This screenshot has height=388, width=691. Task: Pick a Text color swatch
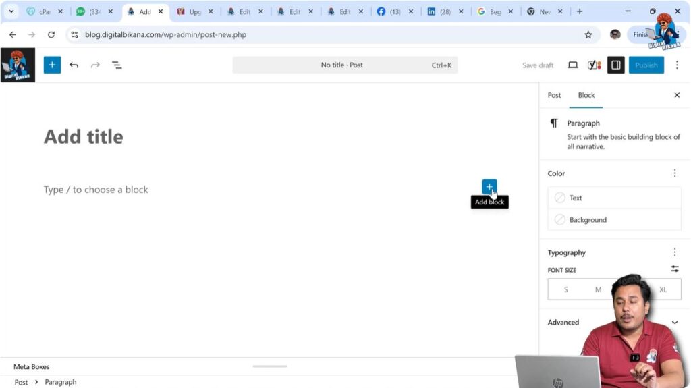coord(614,198)
